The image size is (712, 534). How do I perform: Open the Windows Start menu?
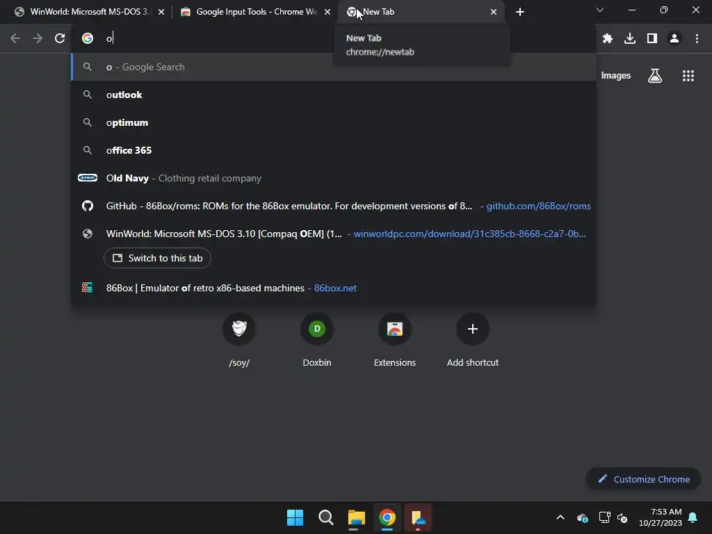point(295,517)
